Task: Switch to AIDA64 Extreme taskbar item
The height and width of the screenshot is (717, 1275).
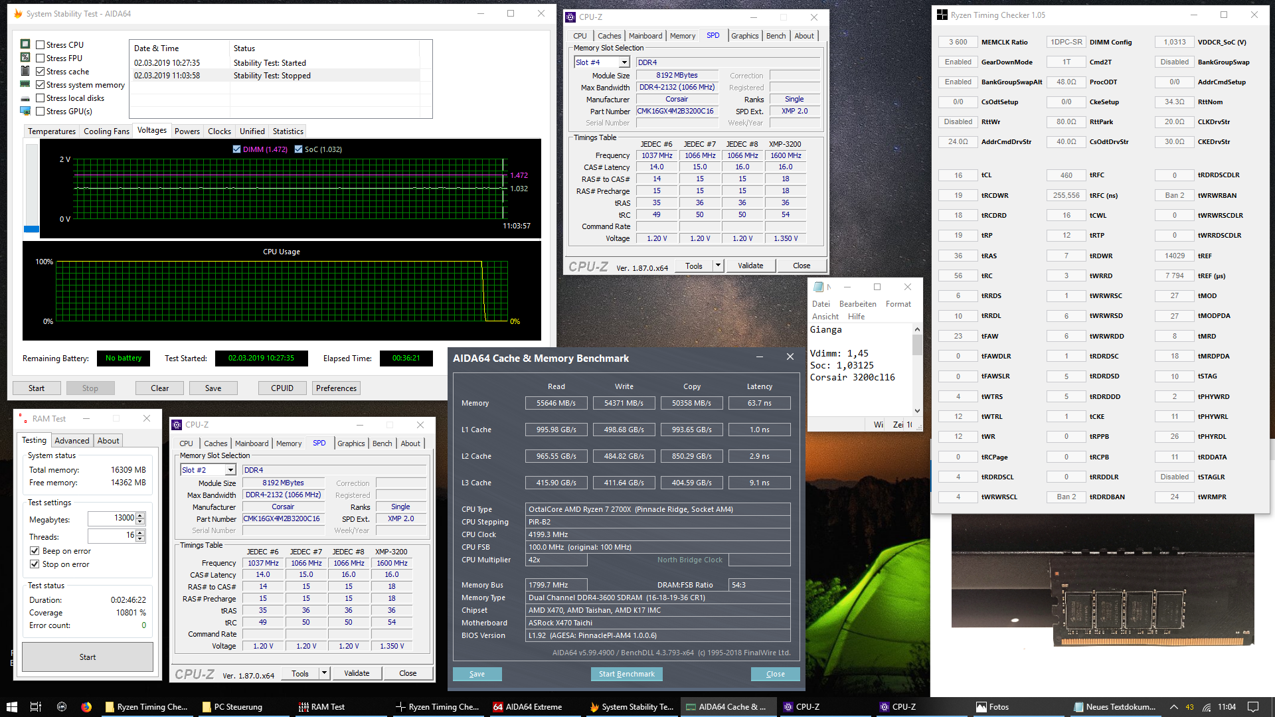Action: 527,707
